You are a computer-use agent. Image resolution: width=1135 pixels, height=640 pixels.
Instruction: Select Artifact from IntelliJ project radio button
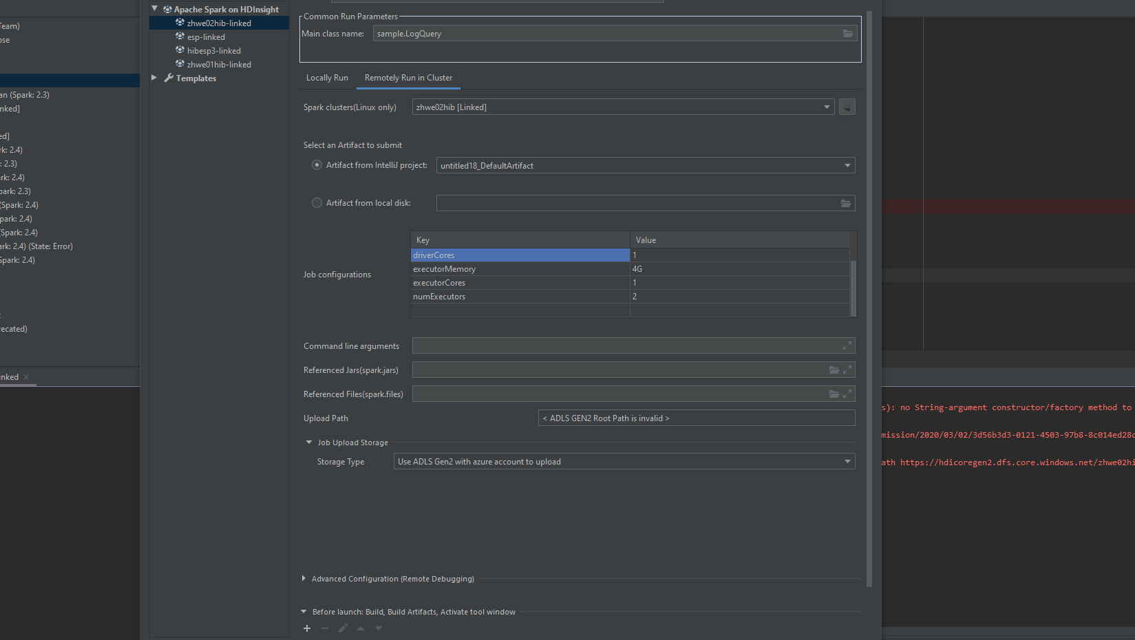[x=317, y=164]
